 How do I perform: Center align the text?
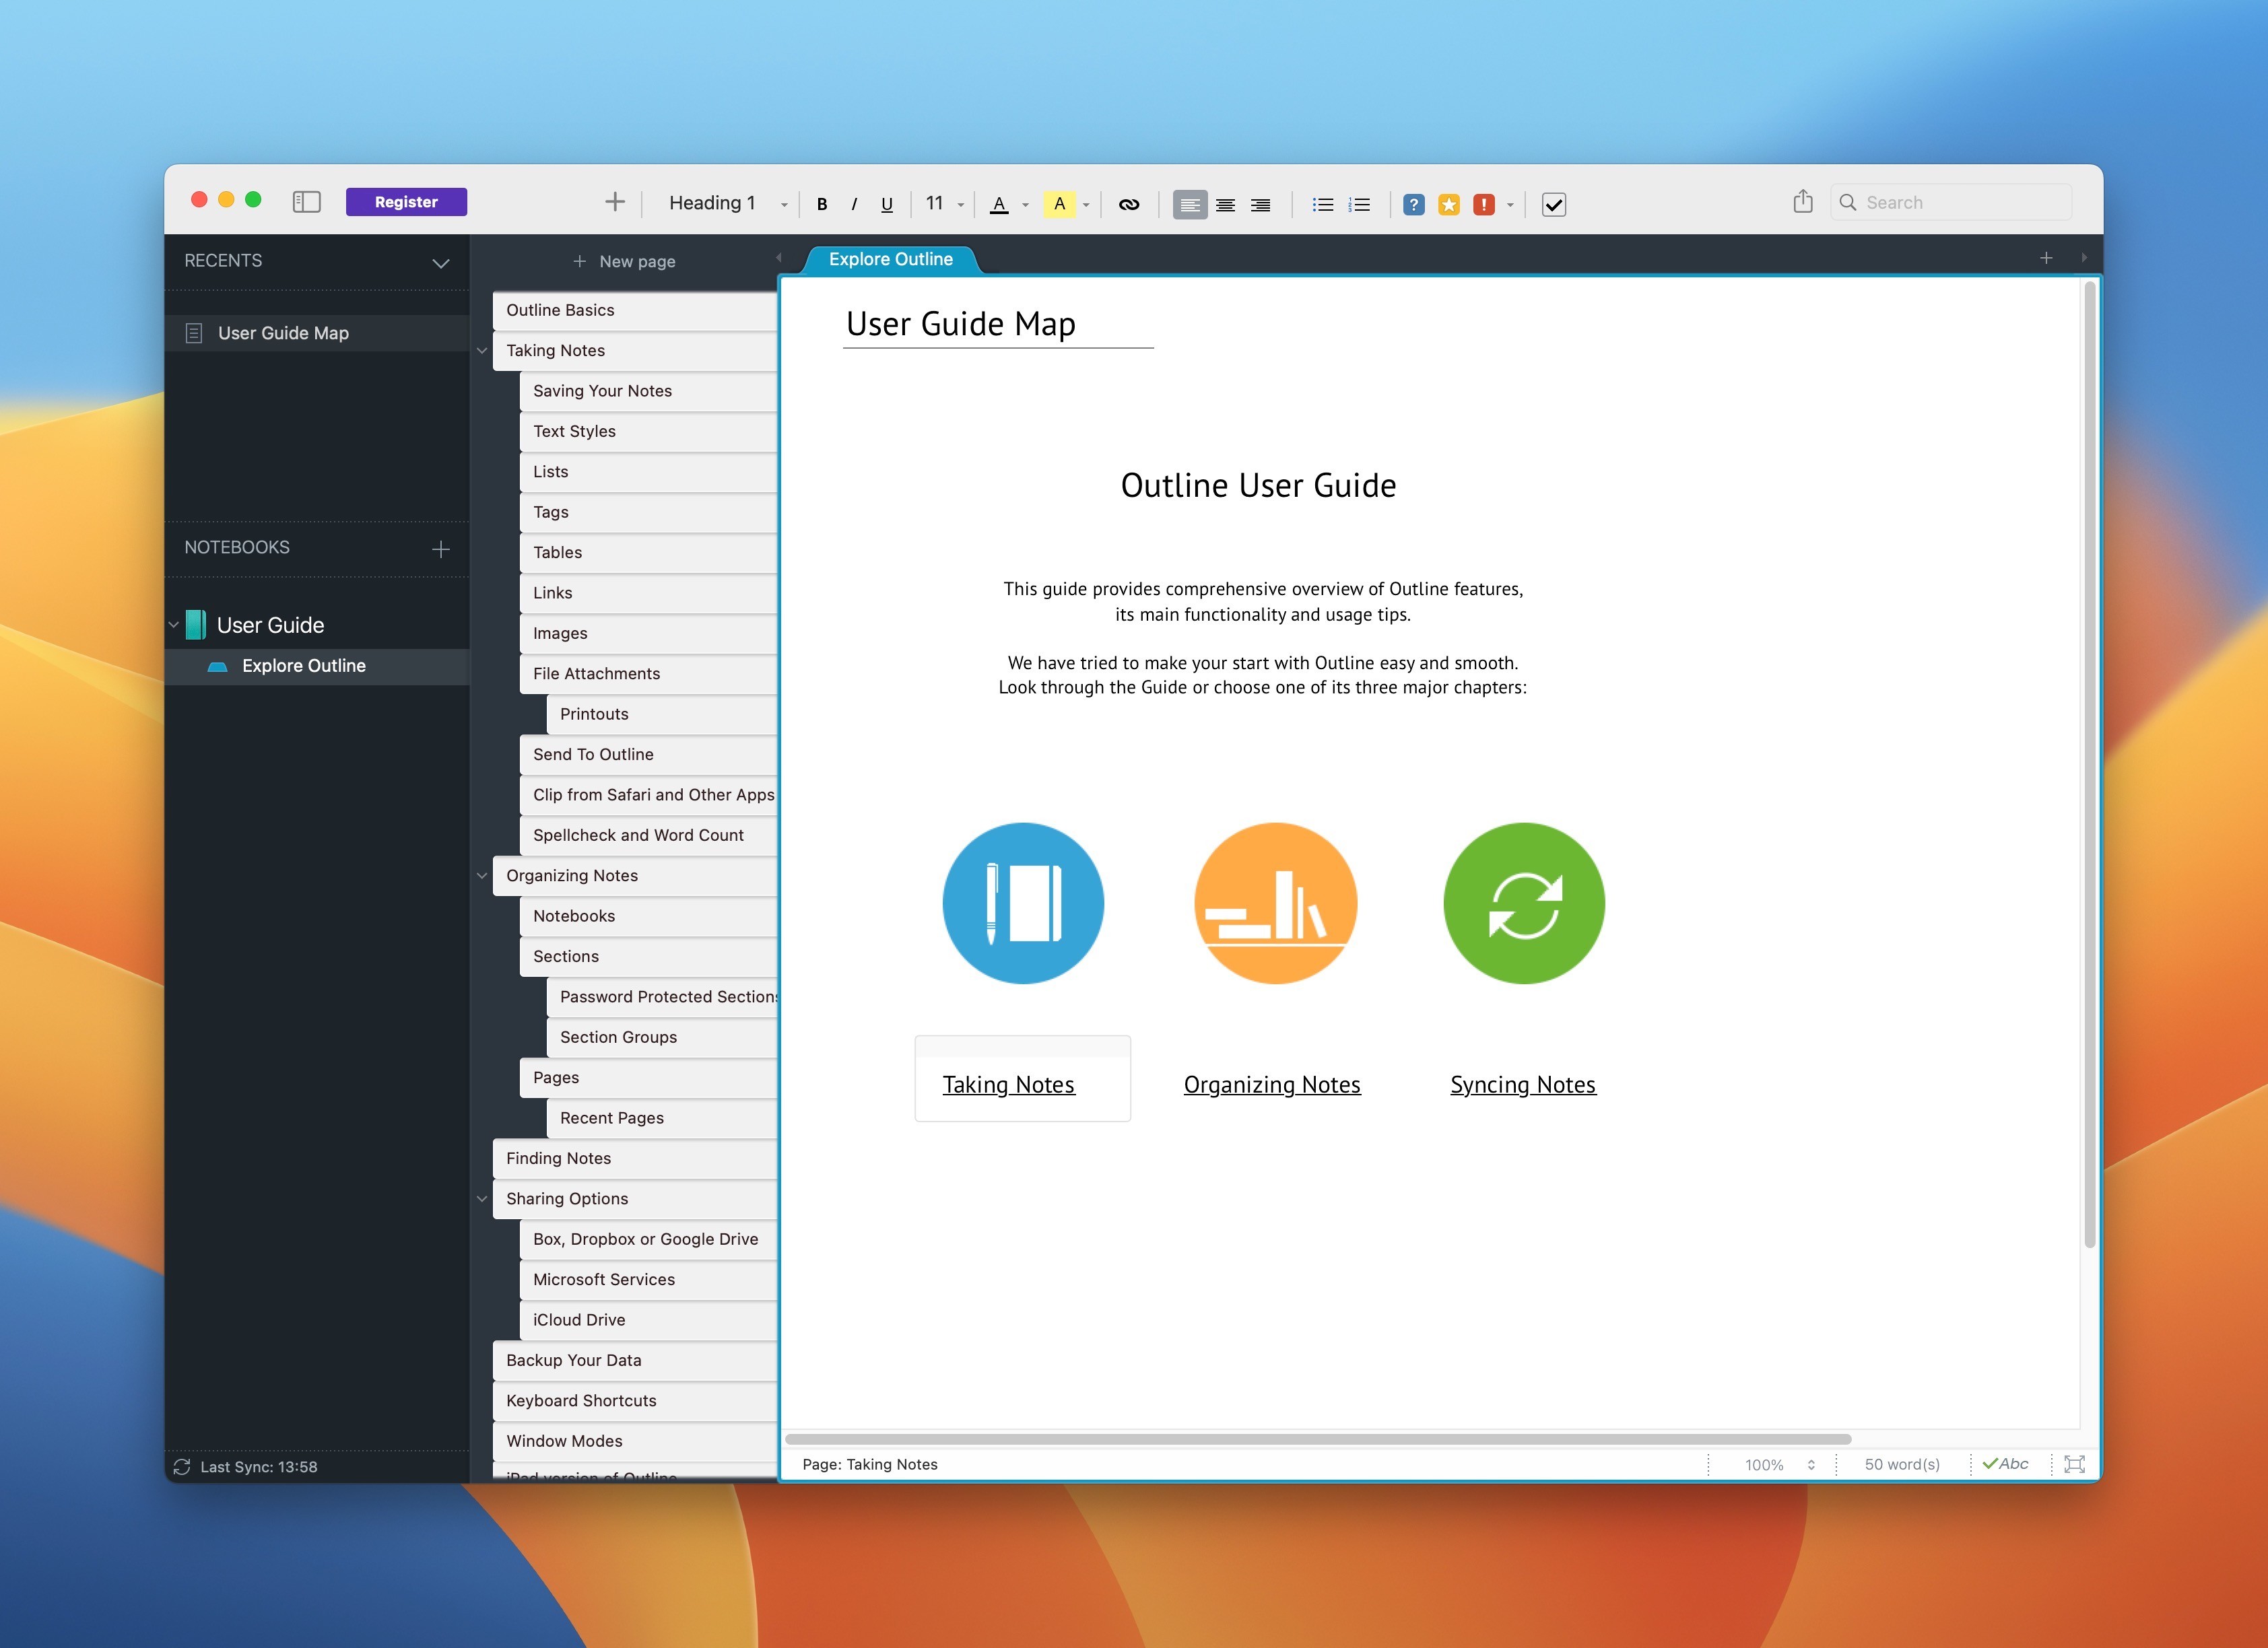(1225, 204)
